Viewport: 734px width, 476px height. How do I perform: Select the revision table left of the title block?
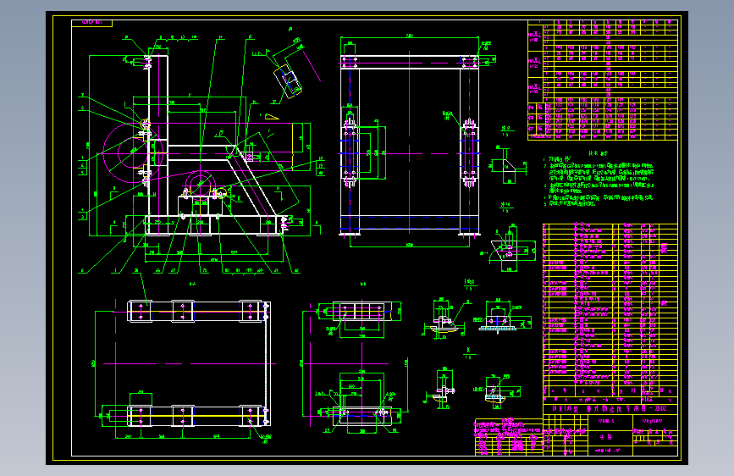point(509,437)
